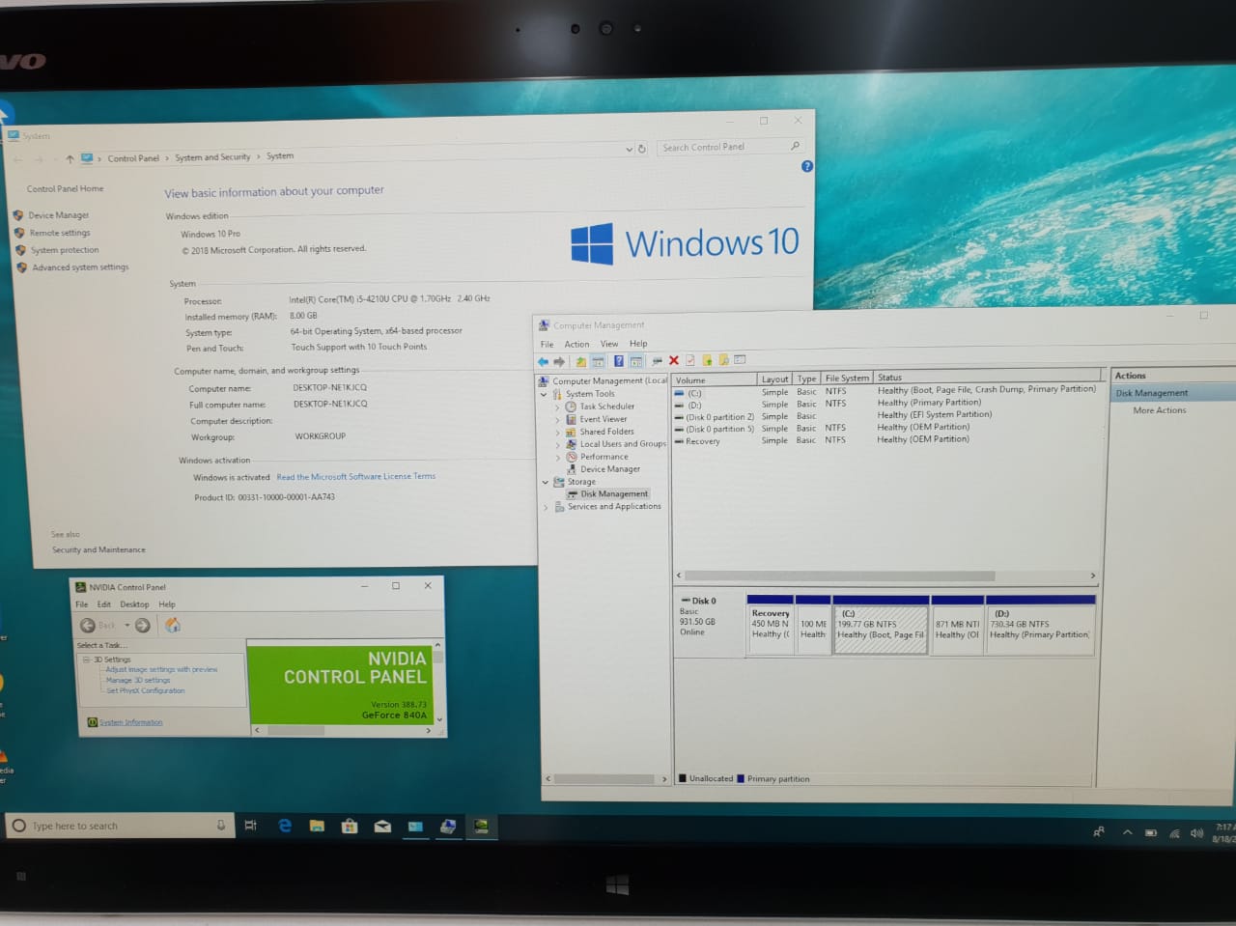
Task: Click NVIDIA Control Panel taskbar icon
Action: click(x=481, y=826)
